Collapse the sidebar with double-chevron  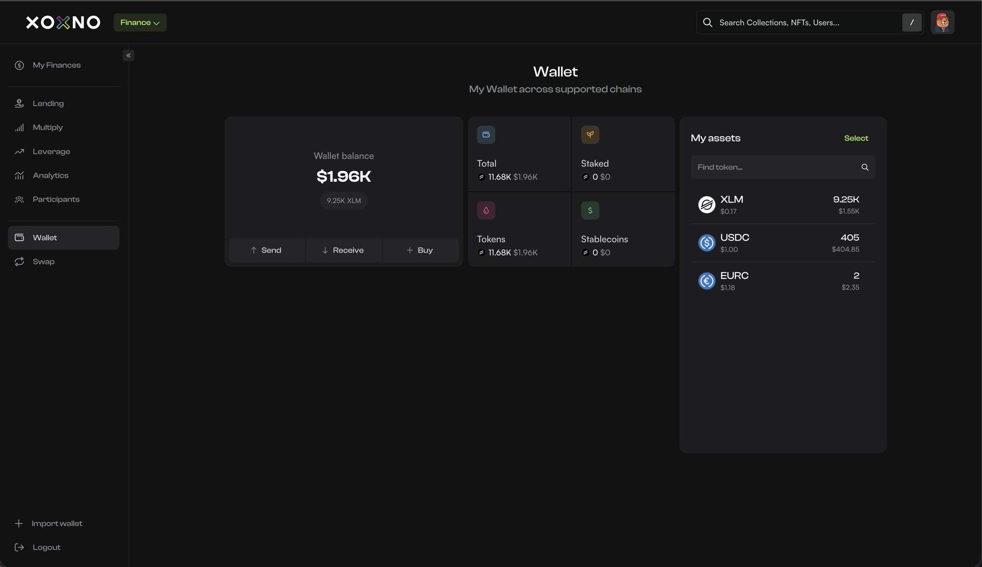click(129, 56)
